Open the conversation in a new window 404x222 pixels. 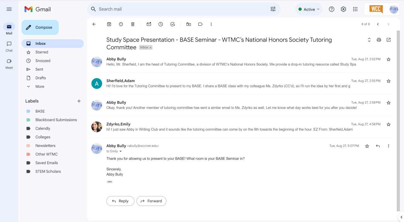tap(389, 40)
